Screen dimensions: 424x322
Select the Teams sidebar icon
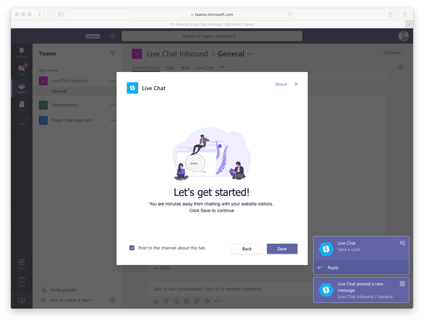tap(22, 88)
